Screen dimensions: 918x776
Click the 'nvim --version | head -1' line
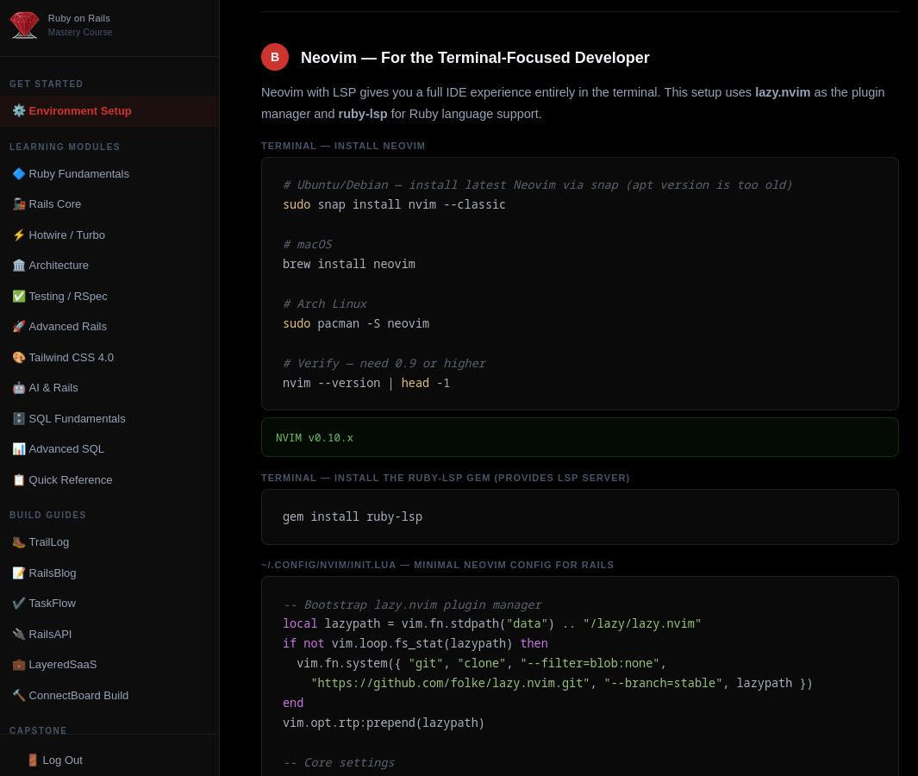click(366, 383)
